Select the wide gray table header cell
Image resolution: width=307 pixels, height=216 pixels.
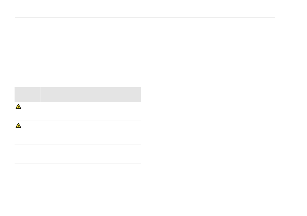tap(91, 94)
